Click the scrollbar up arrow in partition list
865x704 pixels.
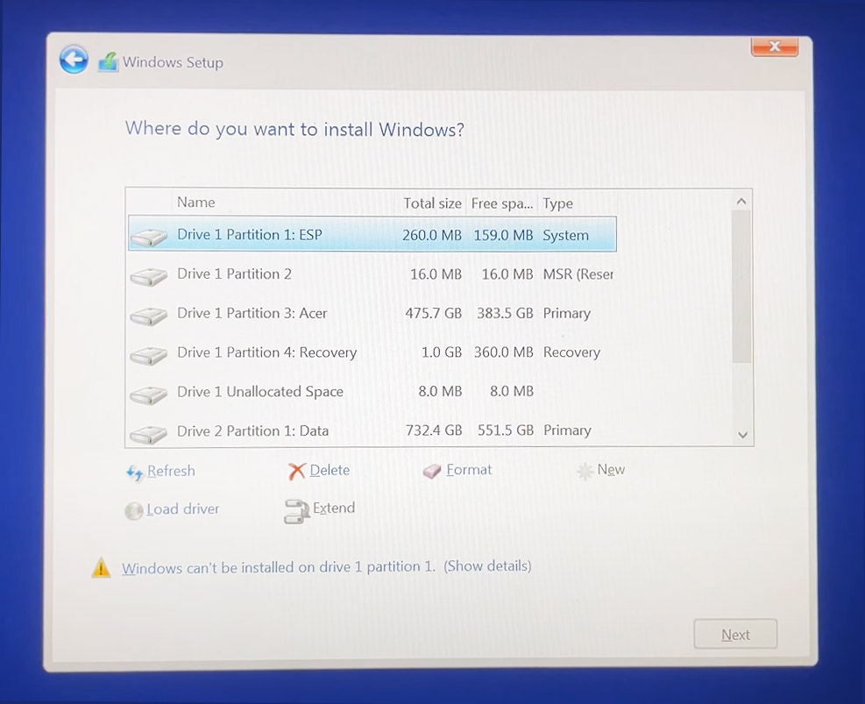741,202
